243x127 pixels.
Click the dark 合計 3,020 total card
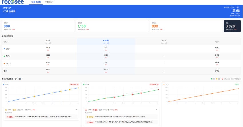[x=232, y=26]
